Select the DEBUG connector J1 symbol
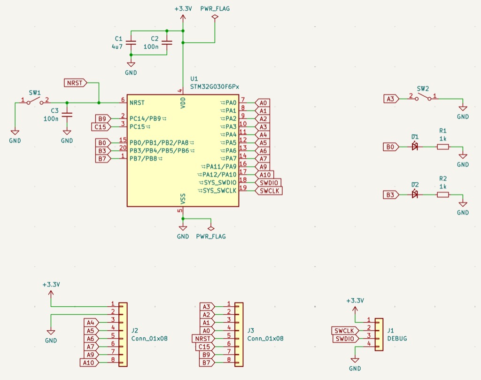481x380 pixels. [x=379, y=333]
